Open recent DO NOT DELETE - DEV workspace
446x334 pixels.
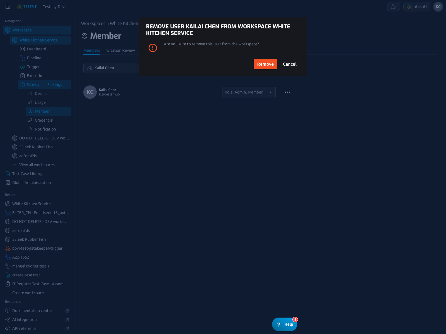pos(37,222)
